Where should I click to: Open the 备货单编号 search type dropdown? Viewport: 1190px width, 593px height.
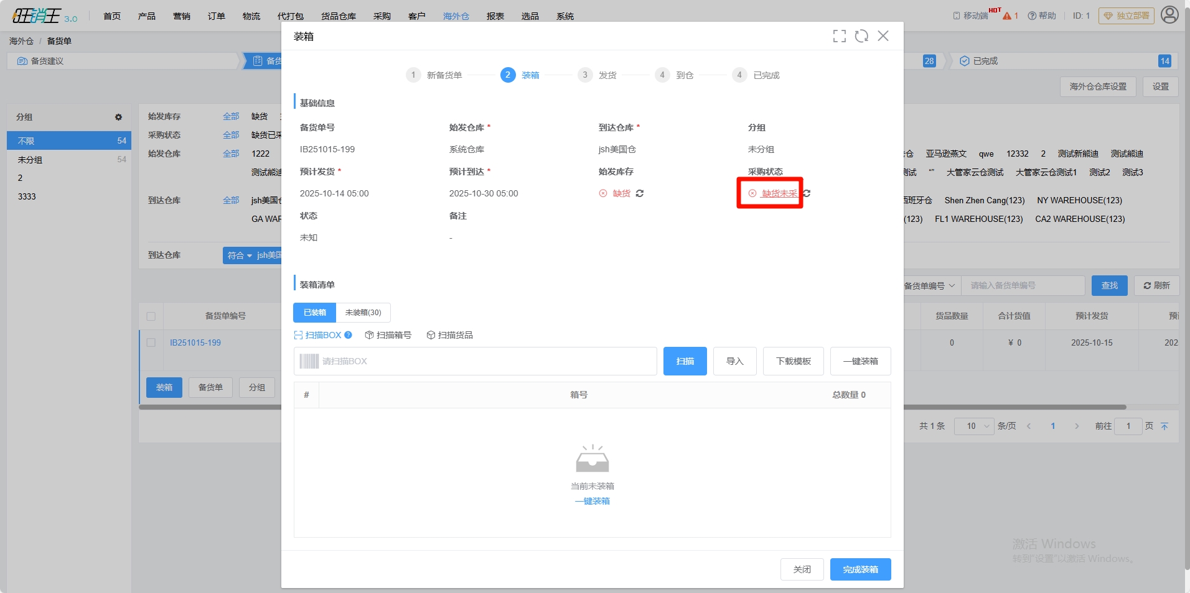(929, 286)
